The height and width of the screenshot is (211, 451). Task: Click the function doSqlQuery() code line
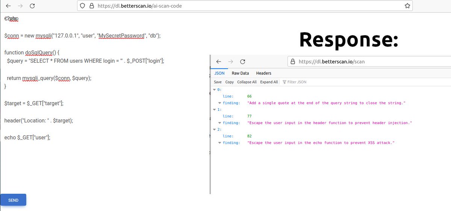click(32, 53)
